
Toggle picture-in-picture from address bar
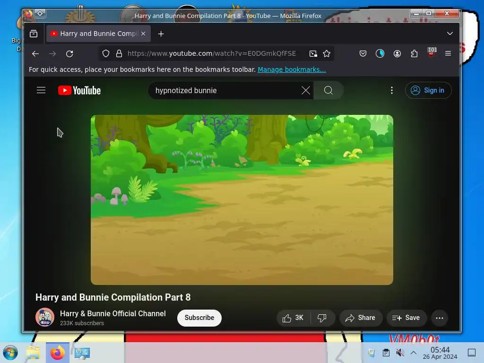[x=313, y=54]
